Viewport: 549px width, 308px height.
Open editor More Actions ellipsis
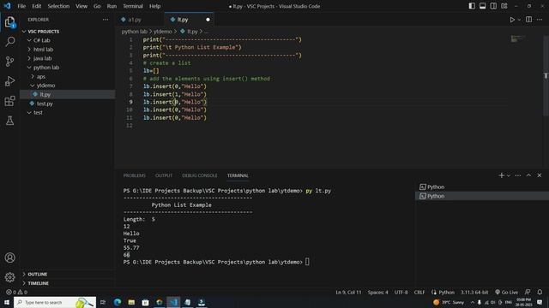[540, 20]
